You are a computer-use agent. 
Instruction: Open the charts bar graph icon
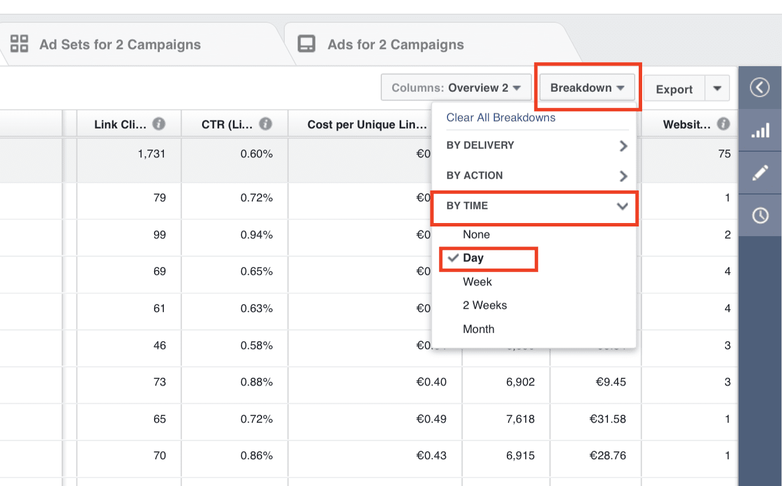point(760,131)
